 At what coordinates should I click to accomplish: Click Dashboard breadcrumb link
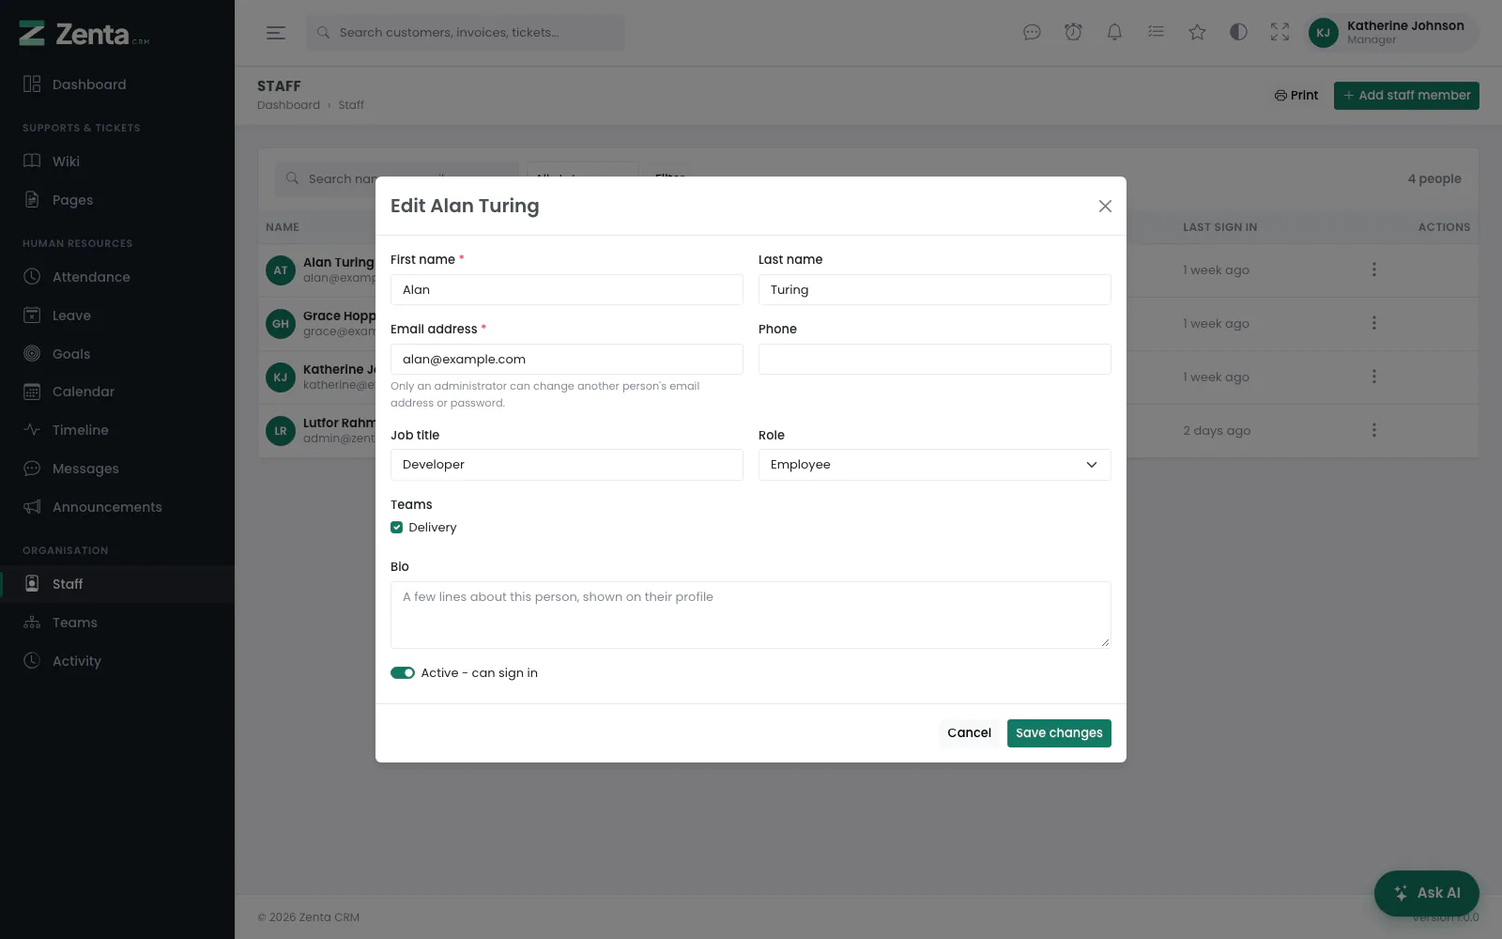pyautogui.click(x=288, y=105)
